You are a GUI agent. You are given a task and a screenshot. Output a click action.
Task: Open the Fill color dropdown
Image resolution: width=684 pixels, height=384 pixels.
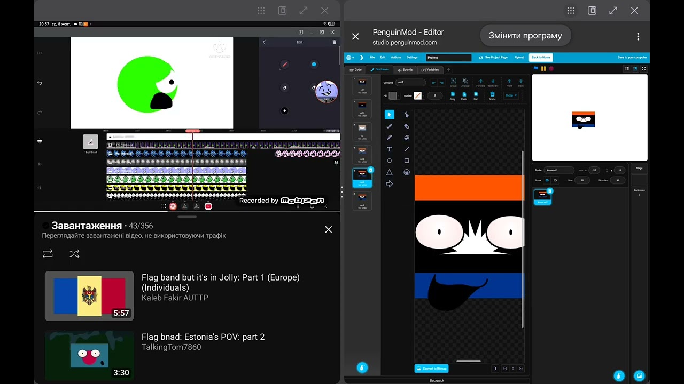[x=394, y=95]
